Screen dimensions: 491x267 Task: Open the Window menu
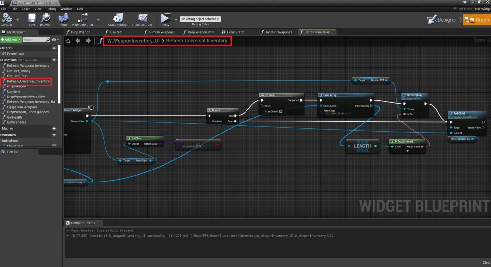[67, 9]
